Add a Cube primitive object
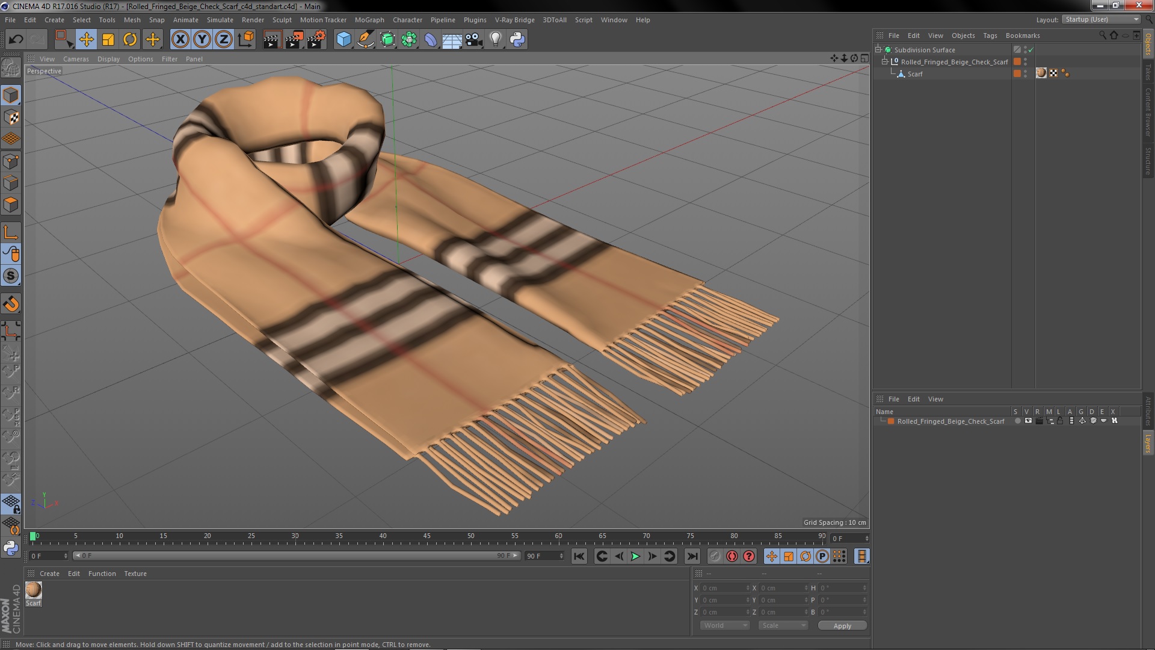The width and height of the screenshot is (1155, 650). point(343,40)
